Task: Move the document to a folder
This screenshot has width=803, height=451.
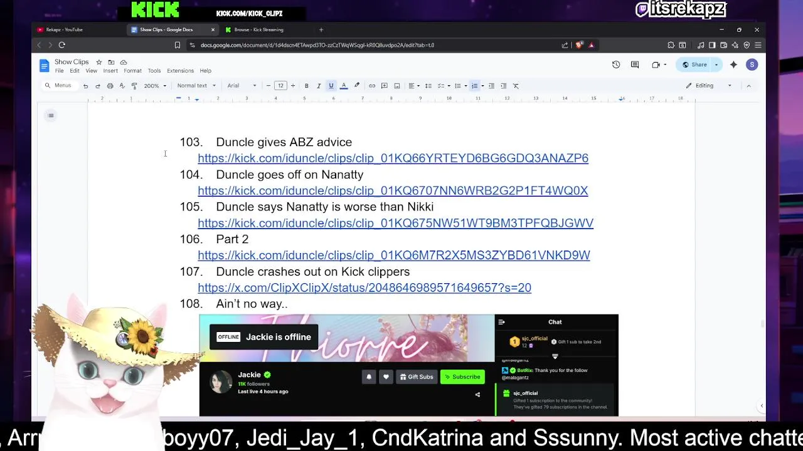Action: point(111,62)
